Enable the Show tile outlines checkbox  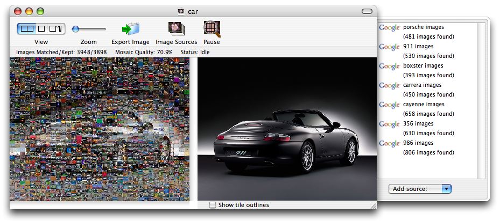213,205
